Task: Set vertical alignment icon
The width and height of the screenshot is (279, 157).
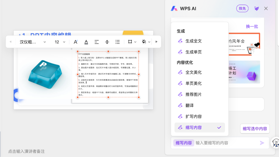Action: click(x=107, y=42)
